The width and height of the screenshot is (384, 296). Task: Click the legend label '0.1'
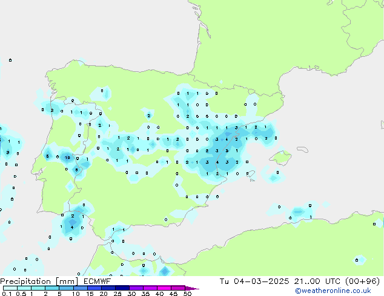coord(7,294)
